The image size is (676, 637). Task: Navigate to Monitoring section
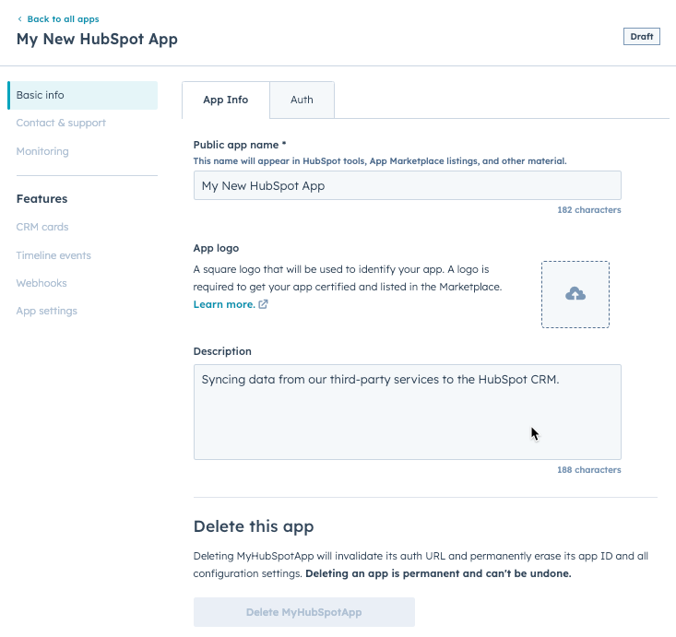[42, 151]
